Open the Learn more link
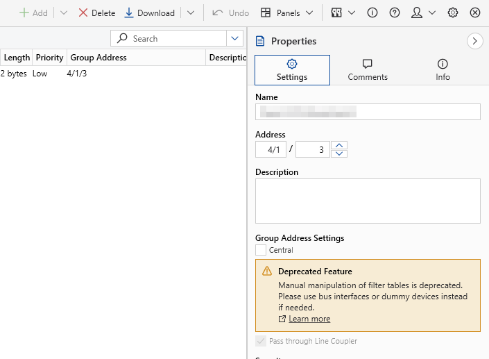The width and height of the screenshot is (489, 359). (309, 319)
